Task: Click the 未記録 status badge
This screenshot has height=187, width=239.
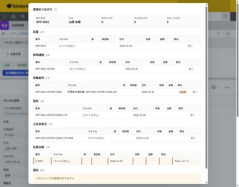Action: [x=183, y=92]
